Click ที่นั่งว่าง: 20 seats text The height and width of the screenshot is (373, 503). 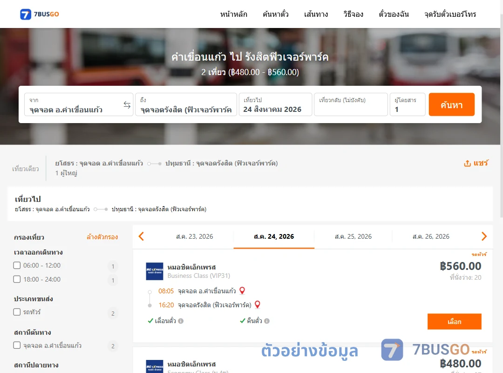pyautogui.click(x=465, y=277)
